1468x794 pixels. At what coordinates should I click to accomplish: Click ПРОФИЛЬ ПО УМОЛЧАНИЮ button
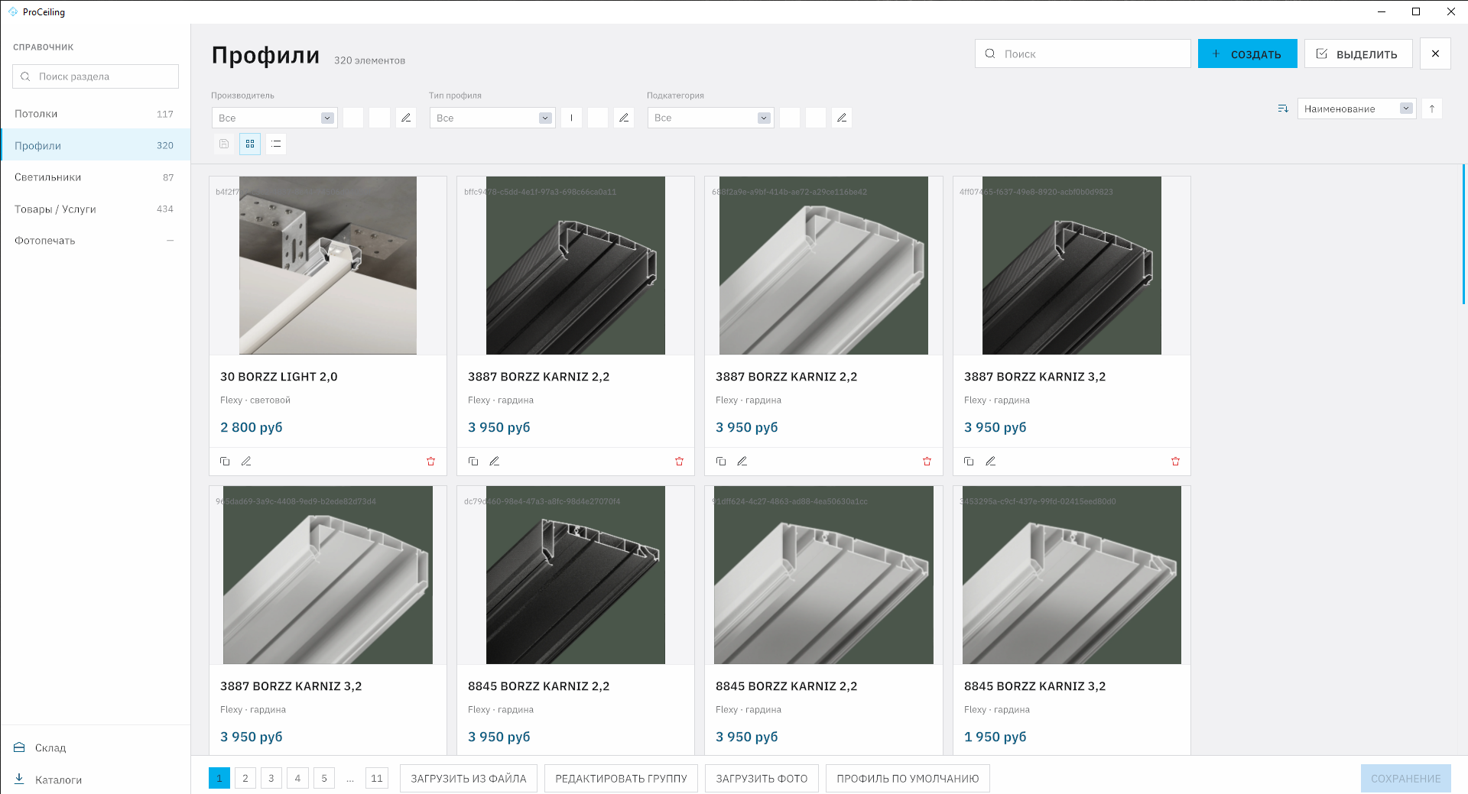click(x=908, y=779)
